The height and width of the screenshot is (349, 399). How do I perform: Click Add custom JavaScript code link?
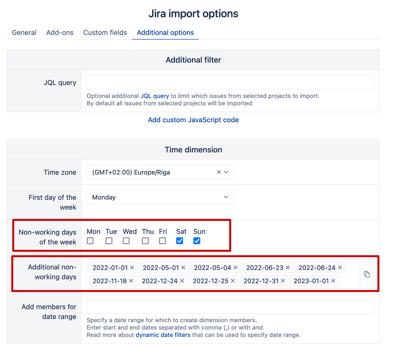(x=193, y=120)
